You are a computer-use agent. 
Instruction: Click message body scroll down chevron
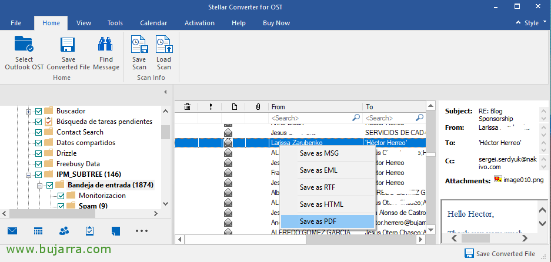click(543, 224)
